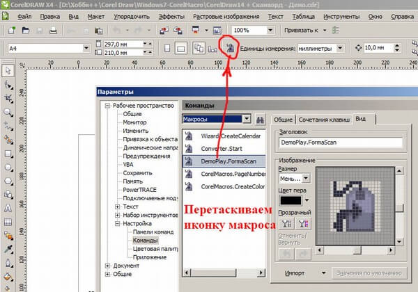Select the Pick tool arrow
Viewport: 418px width, 292px height.
click(8, 71)
